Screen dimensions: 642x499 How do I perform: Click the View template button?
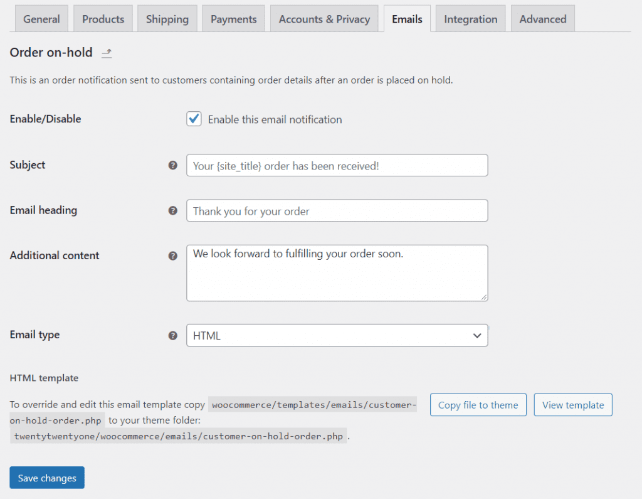pos(572,405)
